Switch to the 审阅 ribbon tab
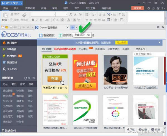The image size is (167, 136). [55, 8]
